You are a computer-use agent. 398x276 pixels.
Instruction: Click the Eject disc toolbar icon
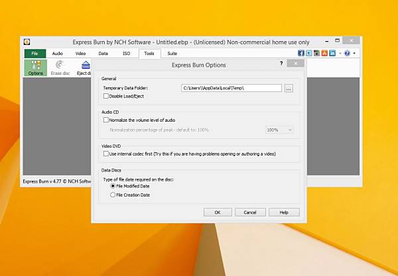[84, 68]
